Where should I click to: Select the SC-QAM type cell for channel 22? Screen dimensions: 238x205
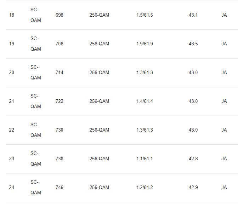point(35,130)
